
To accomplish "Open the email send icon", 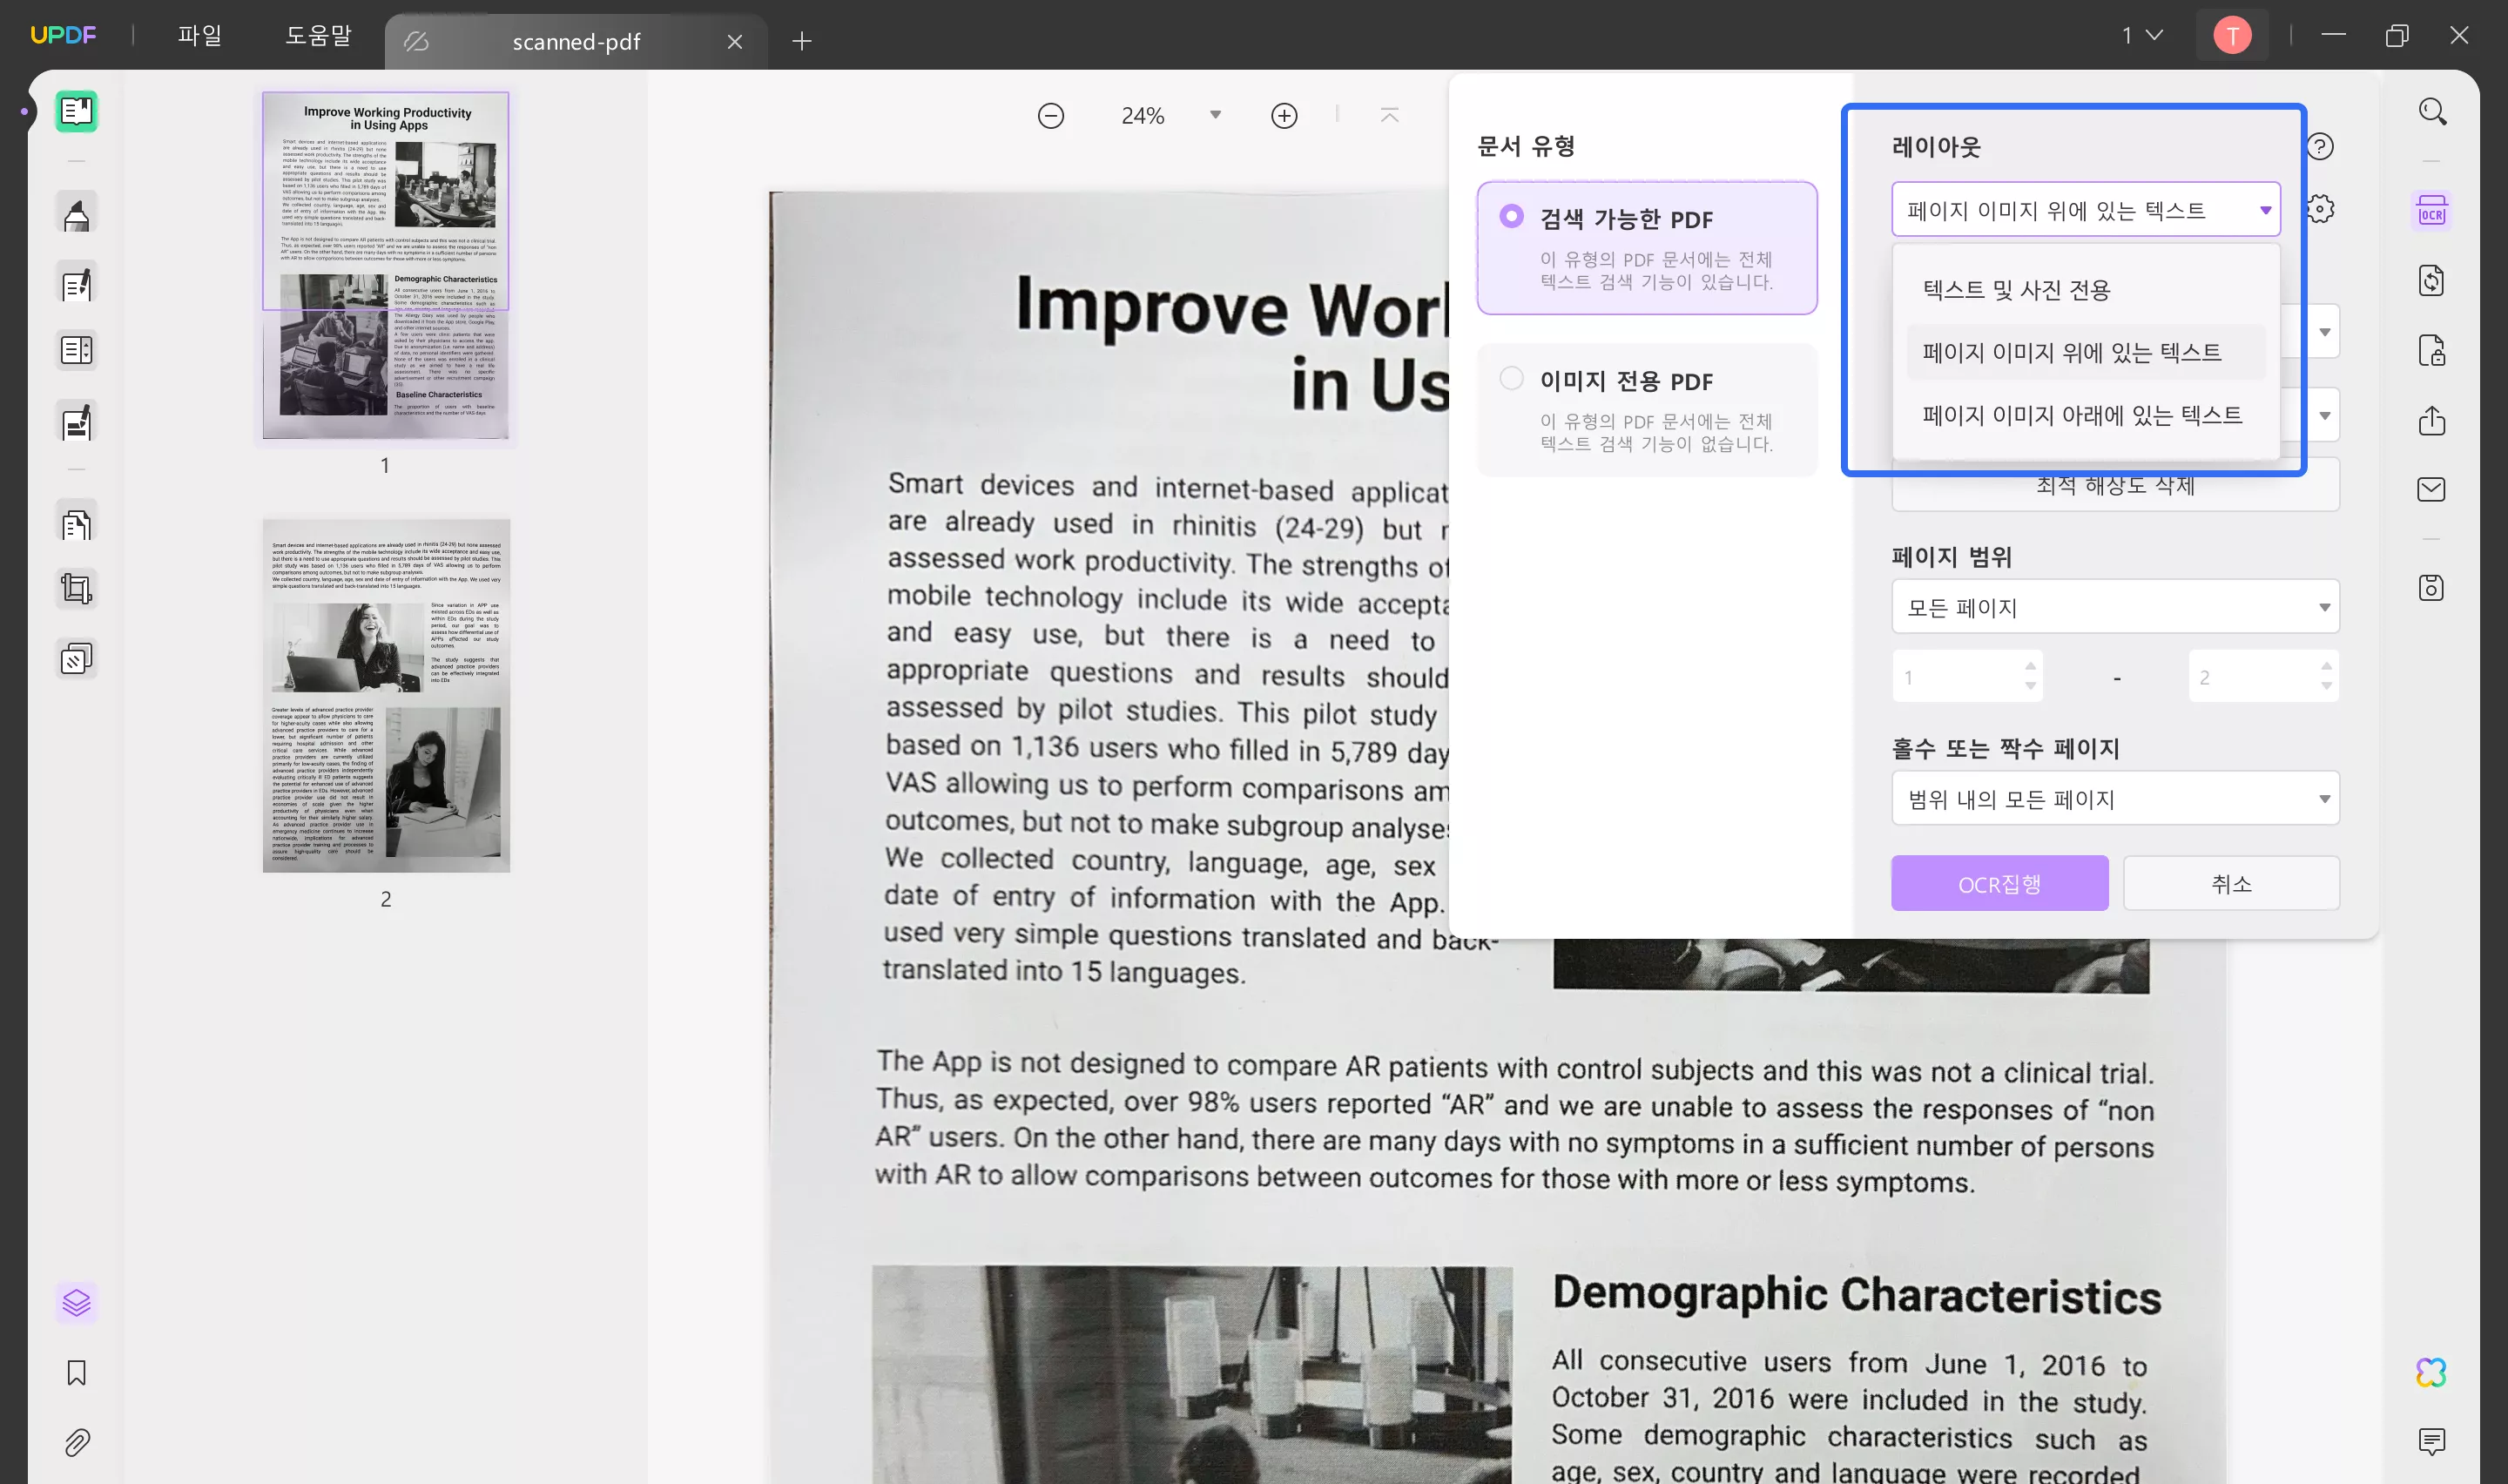I will 2431,489.
